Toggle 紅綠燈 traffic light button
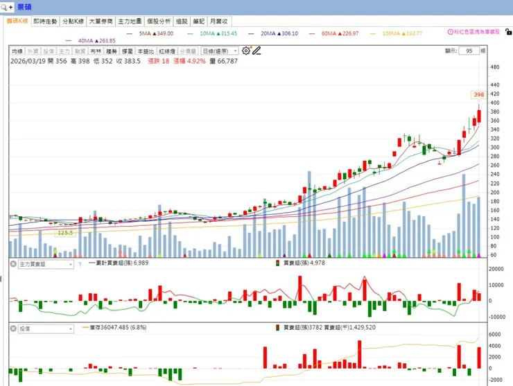Viewport: 513px width, 386px height. click(167, 51)
